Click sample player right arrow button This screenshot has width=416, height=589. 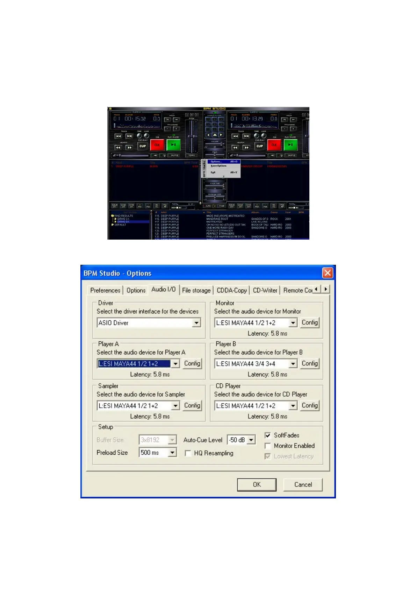pos(221,135)
